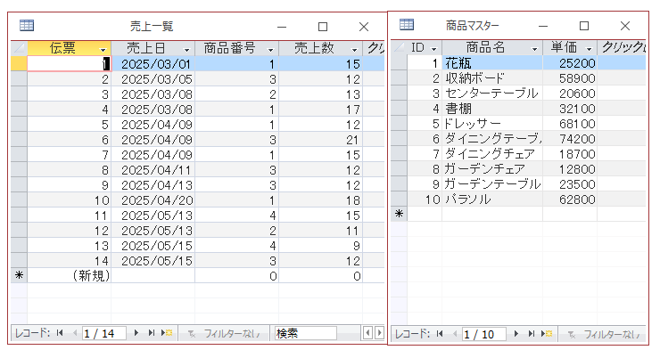Click ドレッサー cell in 商品マスター
Viewport: 660px width, 350px height.
click(x=492, y=124)
